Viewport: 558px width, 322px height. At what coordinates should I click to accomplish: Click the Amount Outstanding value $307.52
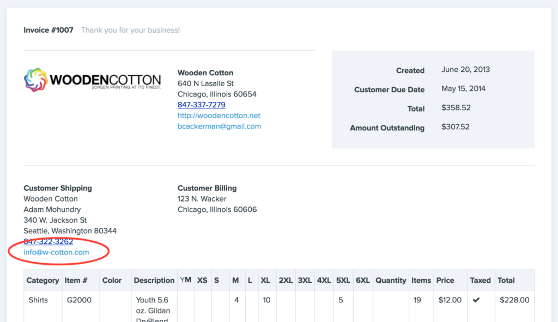pyautogui.click(x=455, y=127)
